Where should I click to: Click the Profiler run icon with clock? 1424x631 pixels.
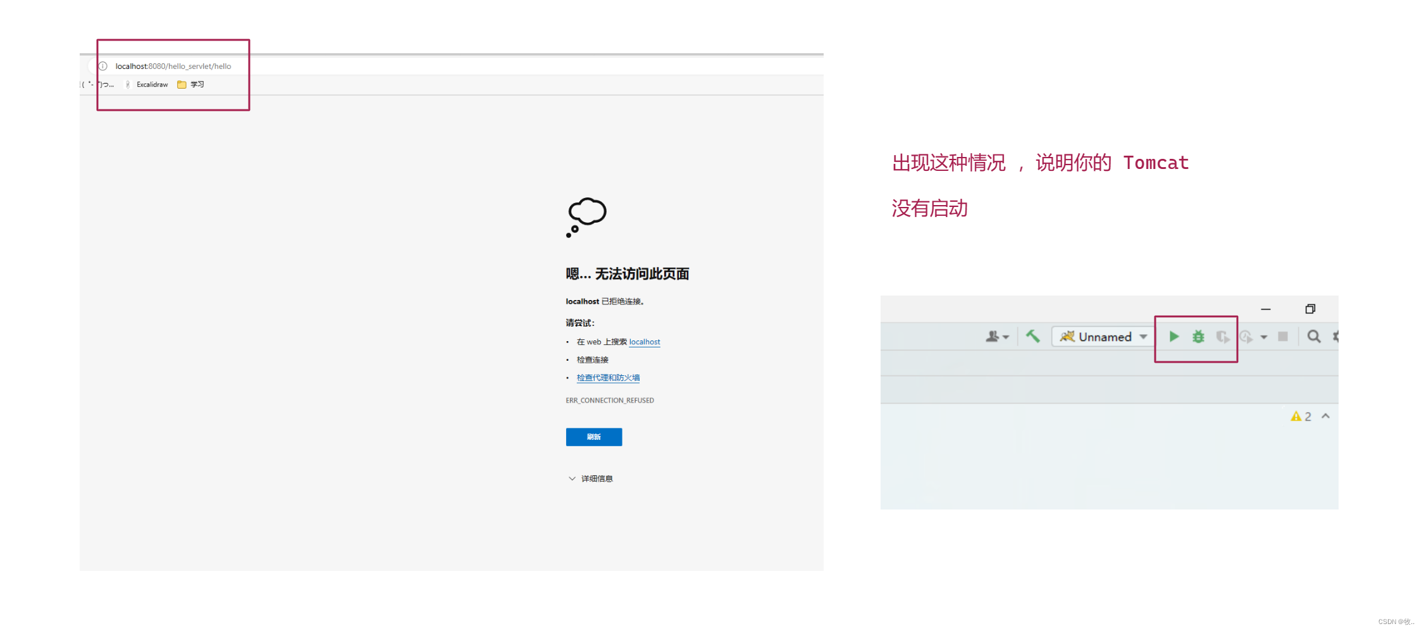(x=1246, y=337)
